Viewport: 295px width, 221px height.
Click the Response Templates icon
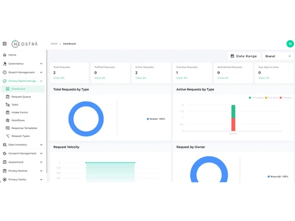point(8,128)
